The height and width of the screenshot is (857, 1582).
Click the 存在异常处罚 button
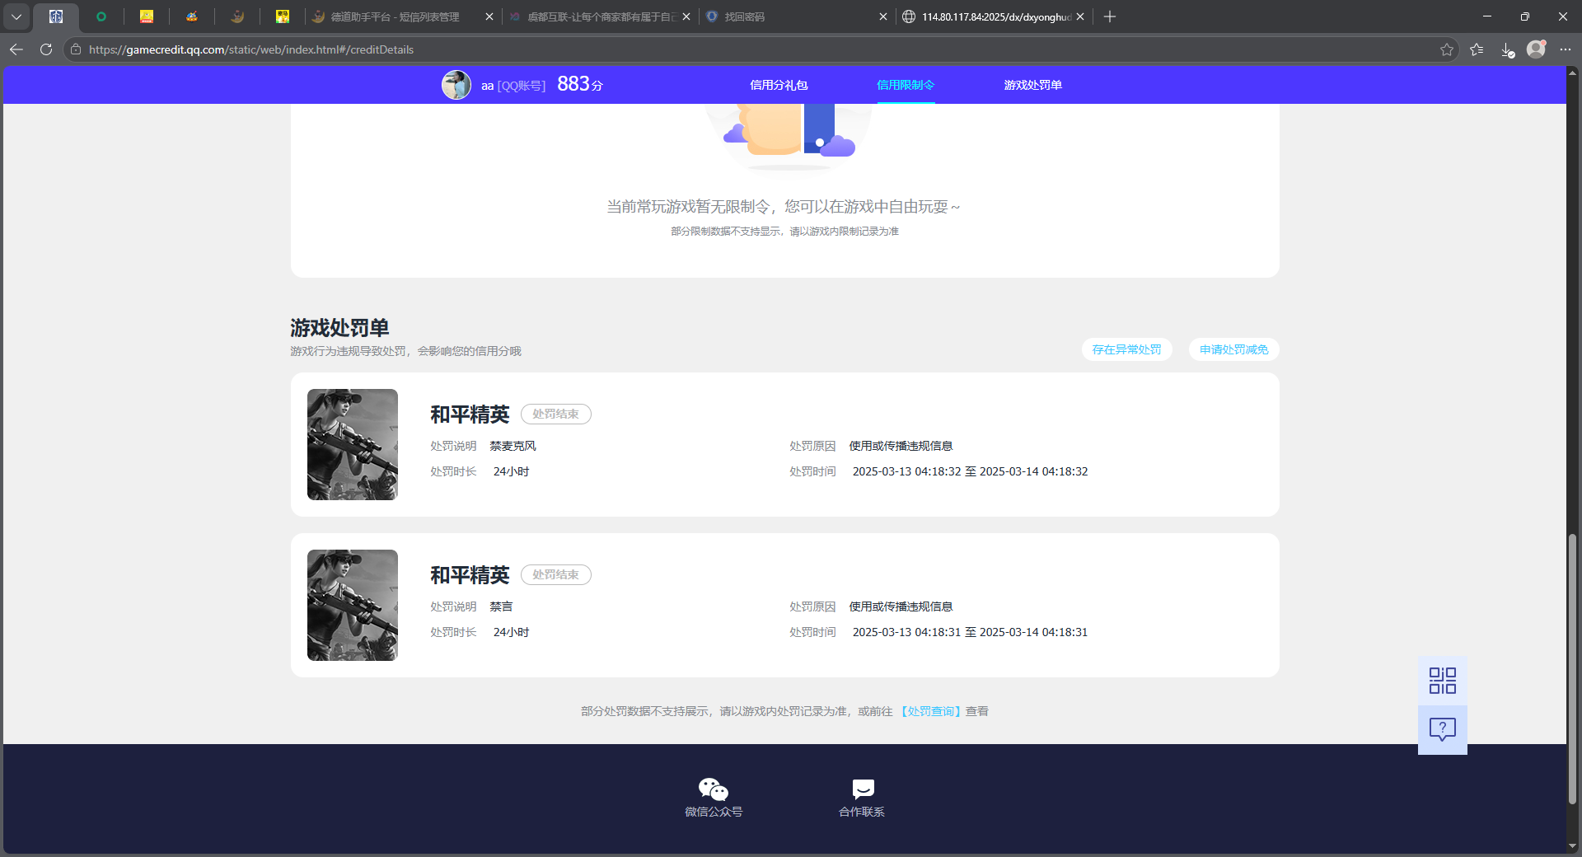tap(1126, 349)
